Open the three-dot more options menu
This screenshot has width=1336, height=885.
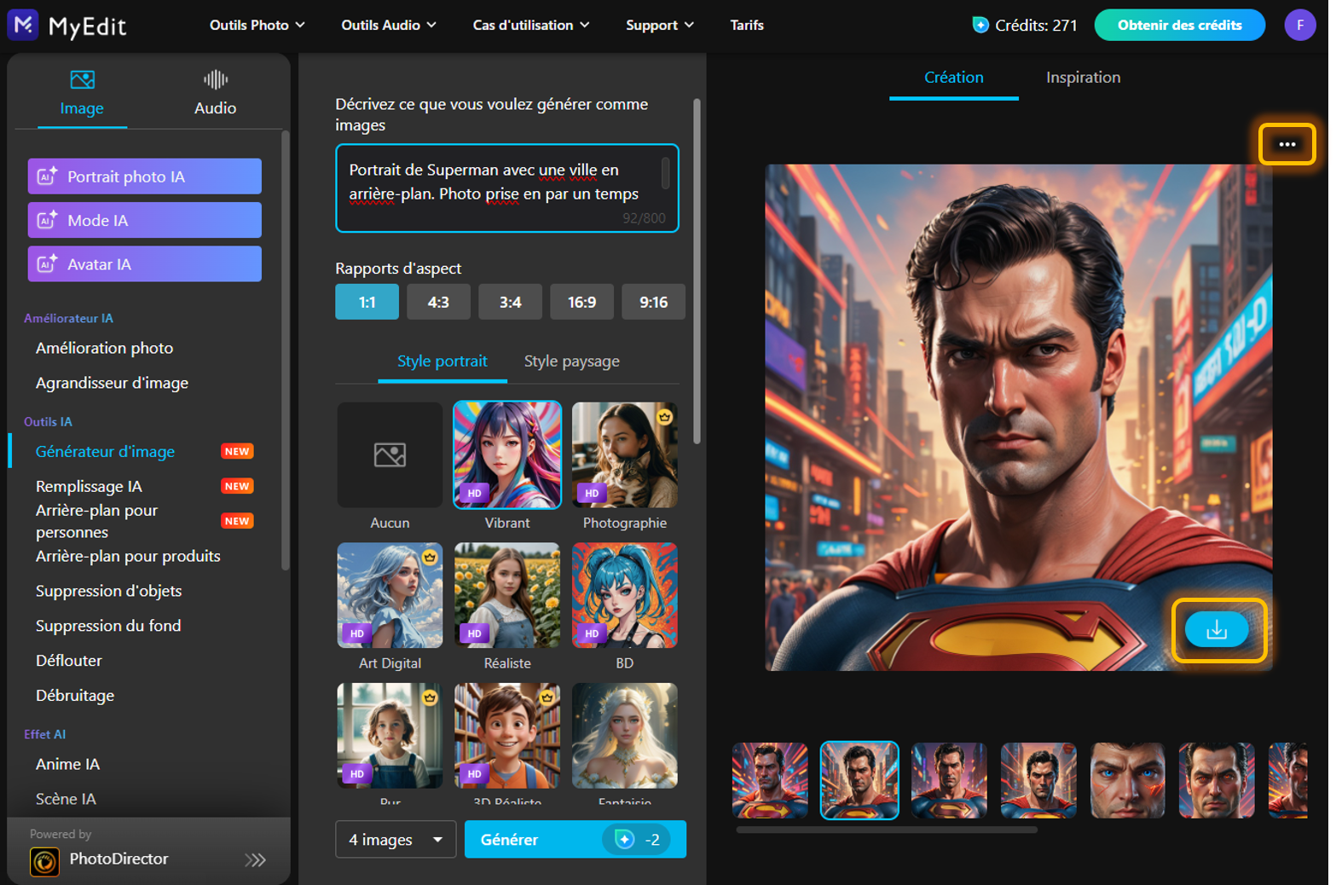[1287, 144]
